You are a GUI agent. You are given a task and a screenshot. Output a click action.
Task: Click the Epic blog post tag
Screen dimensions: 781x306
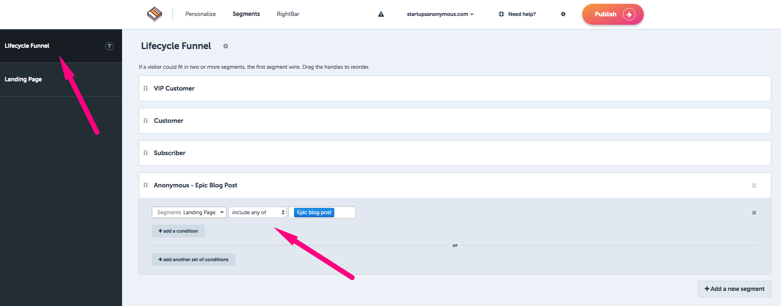[314, 213]
